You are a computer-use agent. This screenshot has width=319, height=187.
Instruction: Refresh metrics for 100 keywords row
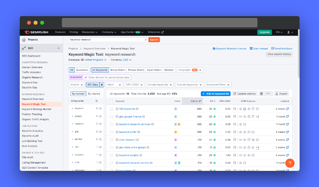click(x=288, y=109)
